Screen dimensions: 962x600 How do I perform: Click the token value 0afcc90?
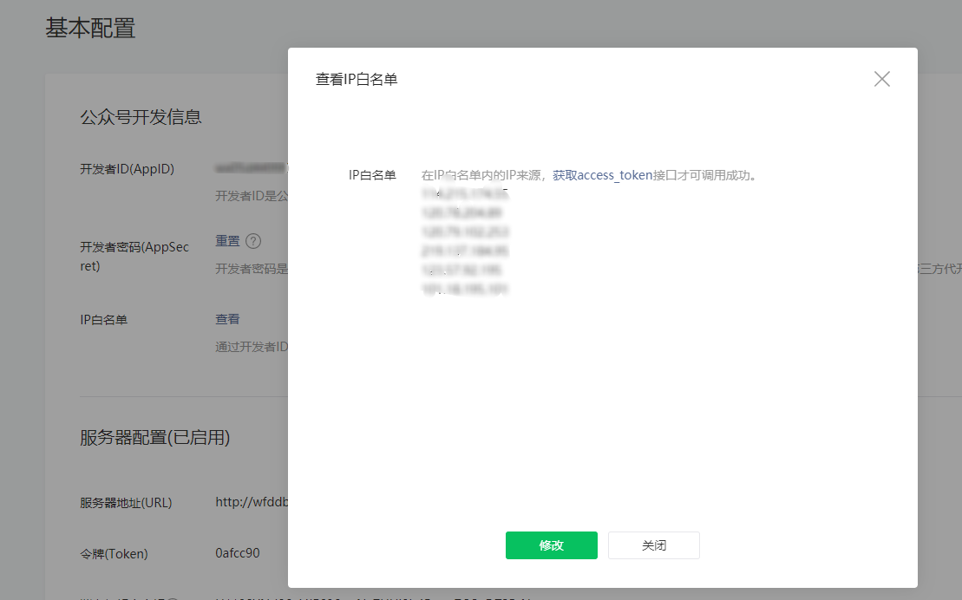(238, 553)
